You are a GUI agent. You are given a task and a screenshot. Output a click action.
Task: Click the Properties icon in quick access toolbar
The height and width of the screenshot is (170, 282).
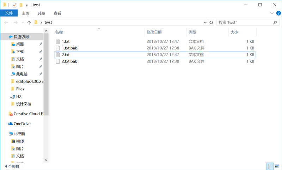[x=14, y=5]
